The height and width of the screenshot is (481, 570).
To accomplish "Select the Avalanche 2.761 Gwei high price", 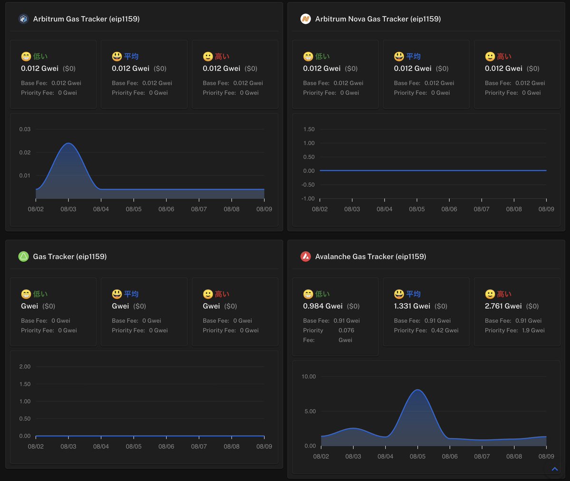I will [x=503, y=306].
